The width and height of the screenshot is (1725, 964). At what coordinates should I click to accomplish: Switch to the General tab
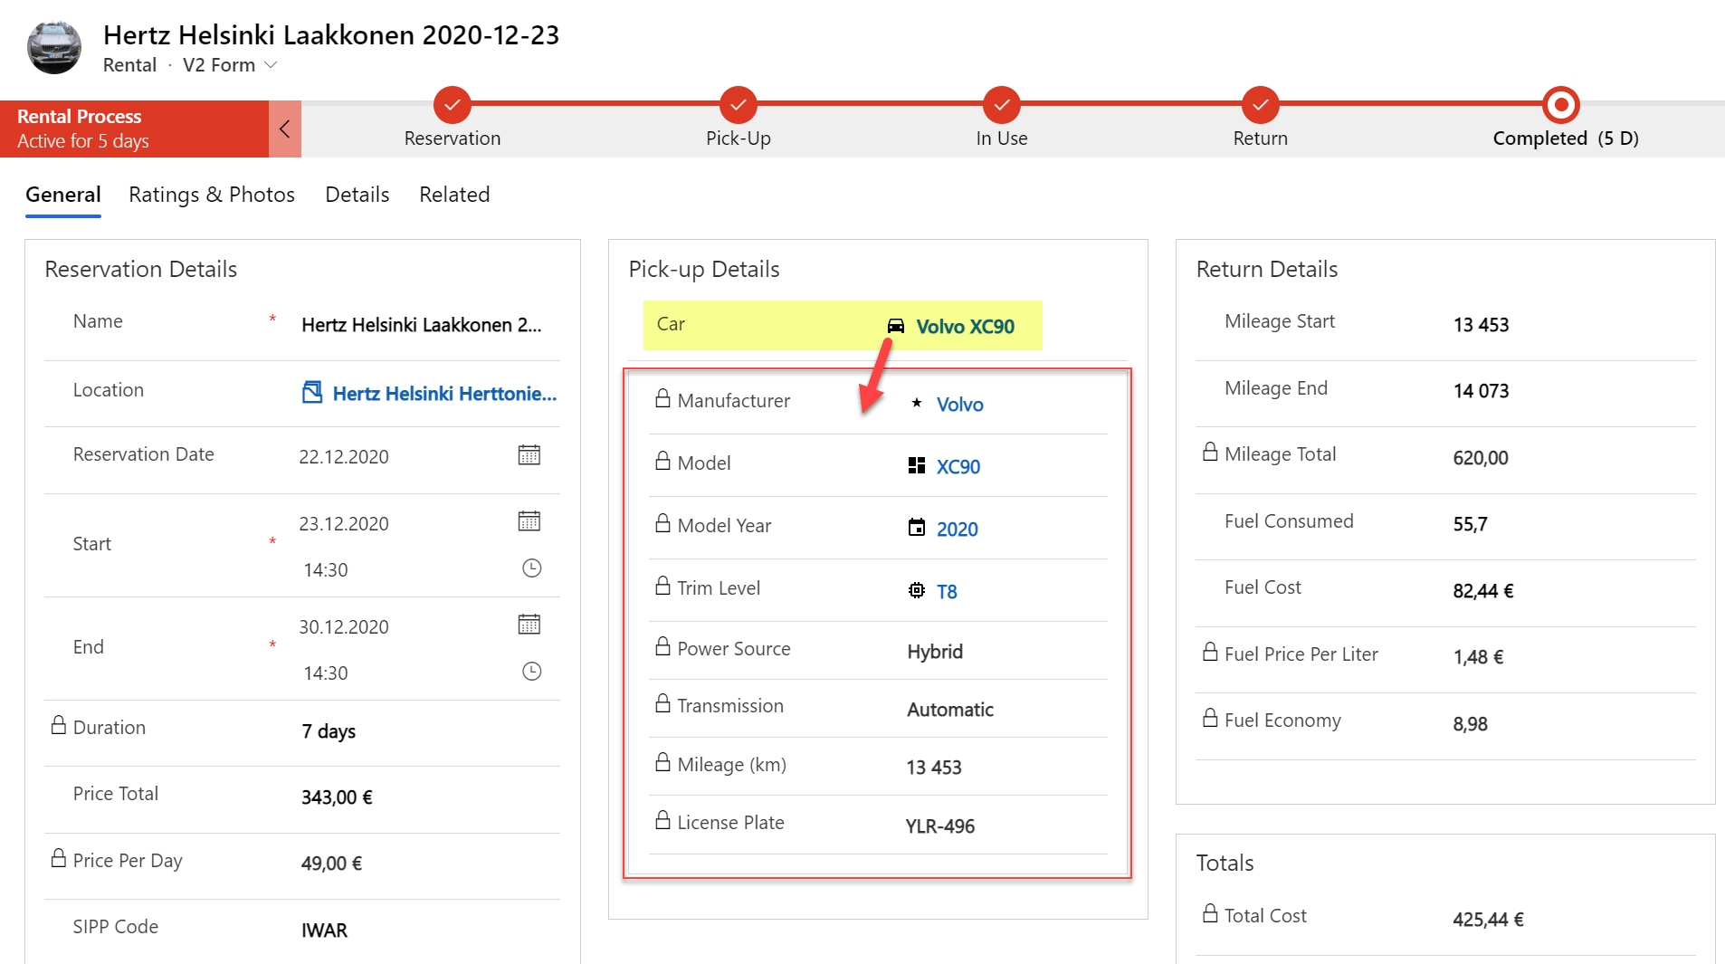63,195
